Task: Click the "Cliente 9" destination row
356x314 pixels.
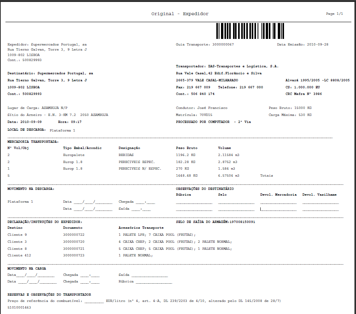Action: 17,235
